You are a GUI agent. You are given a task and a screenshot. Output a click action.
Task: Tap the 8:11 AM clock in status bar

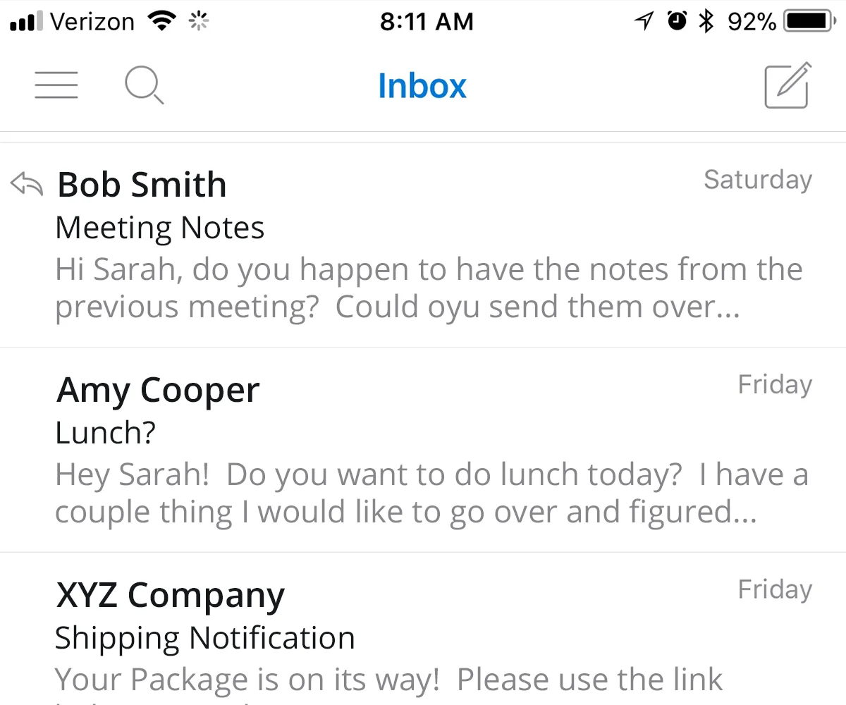[x=427, y=22]
